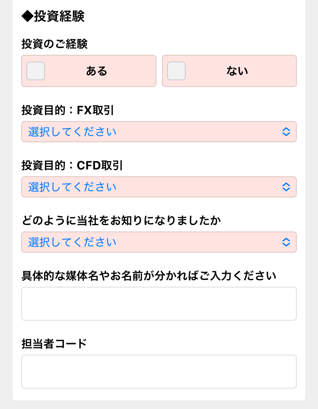Choose the ある investment experience option
The width and height of the screenshot is (318, 409).
click(x=97, y=71)
